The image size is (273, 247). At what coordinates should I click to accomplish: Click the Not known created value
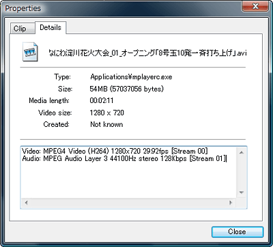pyautogui.click(x=106, y=124)
